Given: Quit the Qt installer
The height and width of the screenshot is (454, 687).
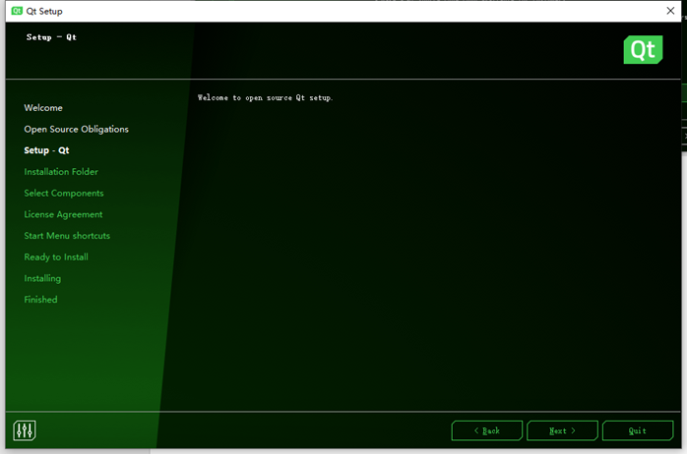Looking at the screenshot, I should (638, 430).
